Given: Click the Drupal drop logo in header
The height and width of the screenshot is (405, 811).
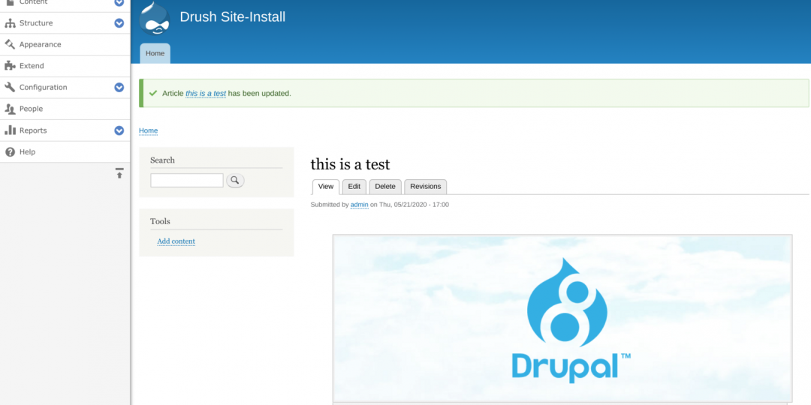Looking at the screenshot, I should [155, 18].
